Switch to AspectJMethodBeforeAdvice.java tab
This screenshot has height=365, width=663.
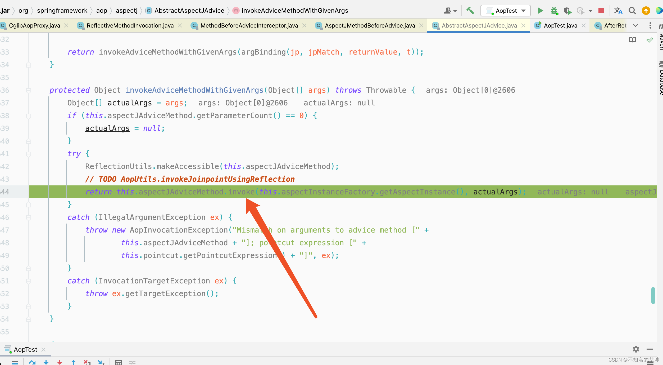point(370,25)
